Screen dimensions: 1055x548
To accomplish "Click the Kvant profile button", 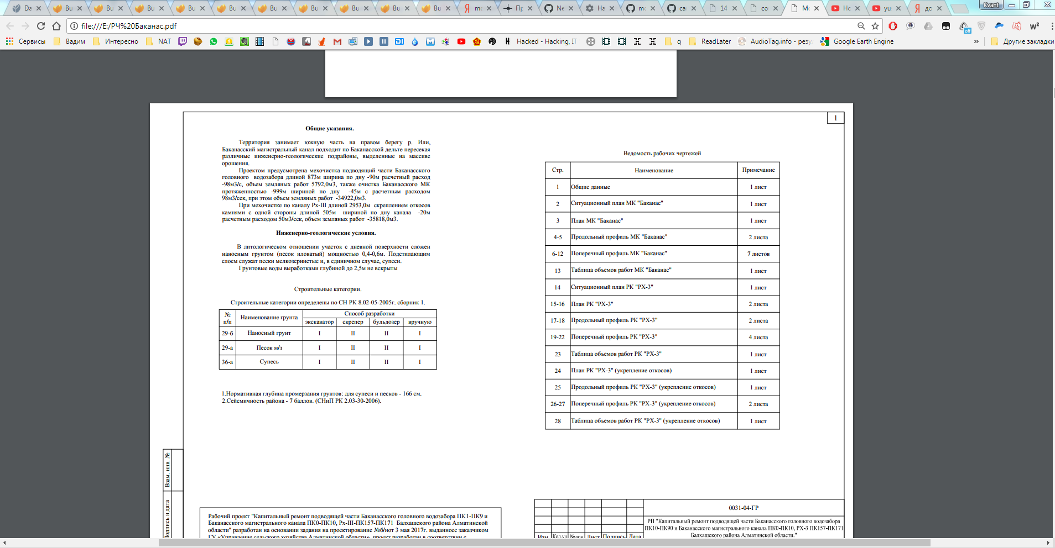I will (991, 5).
